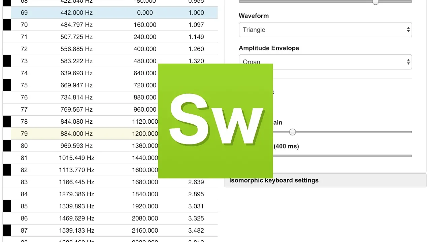Click the 556.885 Hz frequency cell
Image resolution: width=431 pixels, height=242 pixels.
pyautogui.click(x=76, y=49)
